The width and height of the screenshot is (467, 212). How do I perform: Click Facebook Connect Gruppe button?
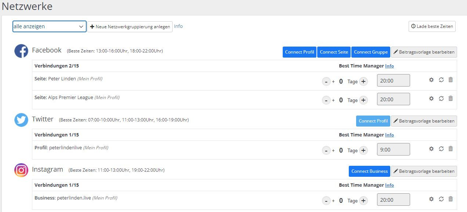click(371, 52)
